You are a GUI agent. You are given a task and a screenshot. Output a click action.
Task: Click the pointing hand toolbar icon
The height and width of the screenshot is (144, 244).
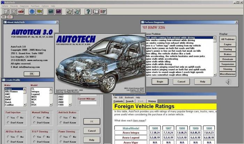point(103,11)
